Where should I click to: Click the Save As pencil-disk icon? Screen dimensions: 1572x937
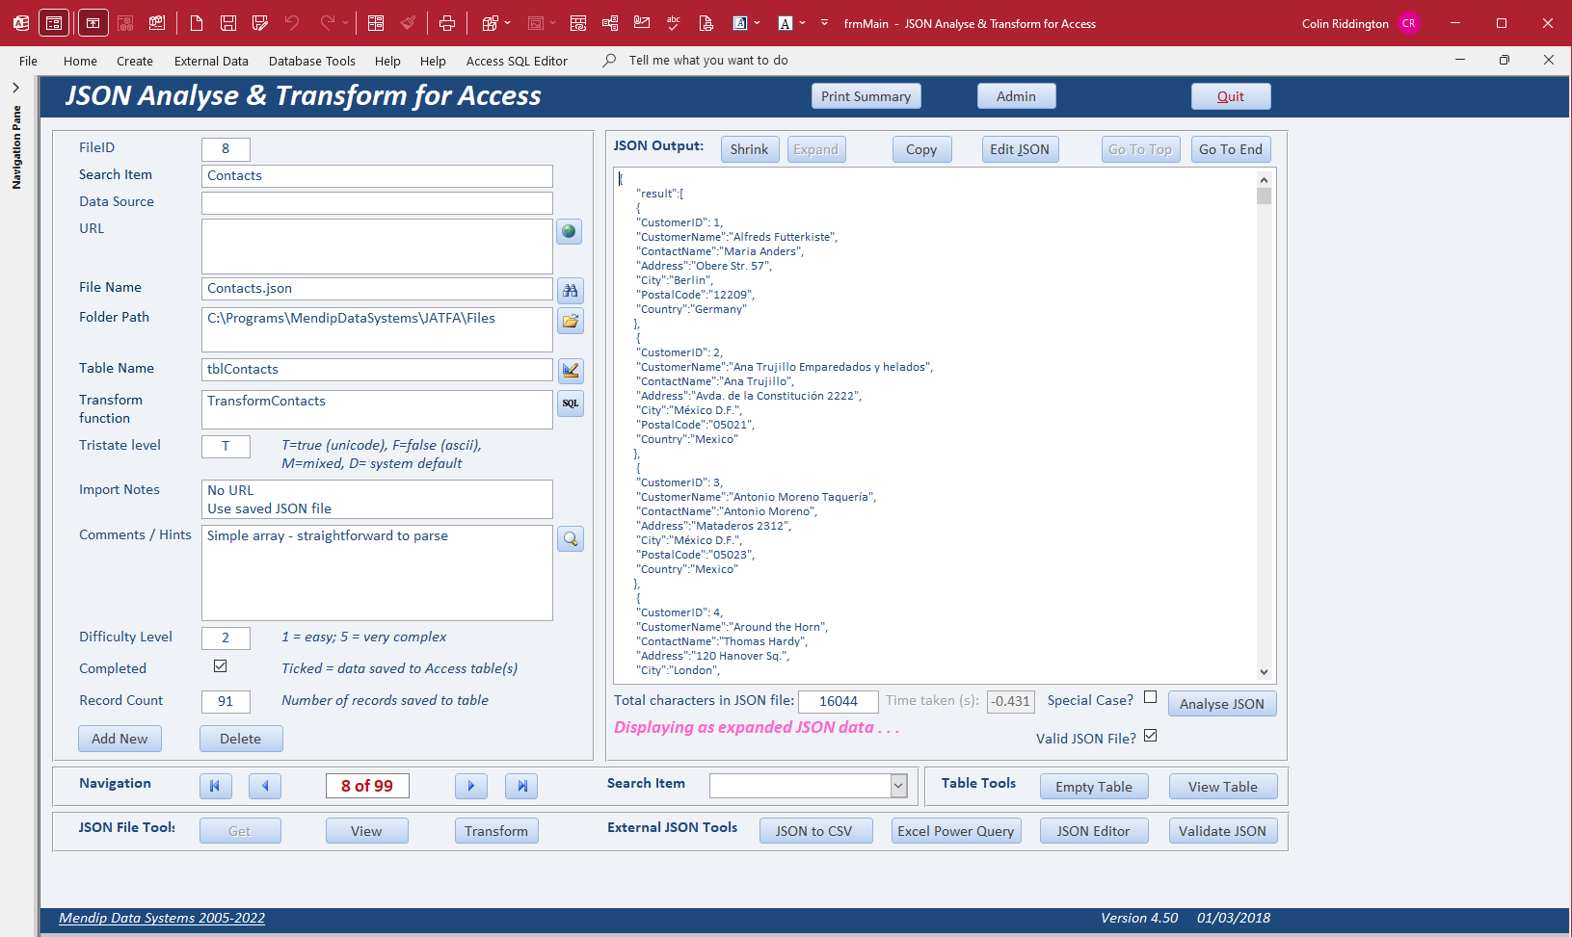tap(260, 23)
